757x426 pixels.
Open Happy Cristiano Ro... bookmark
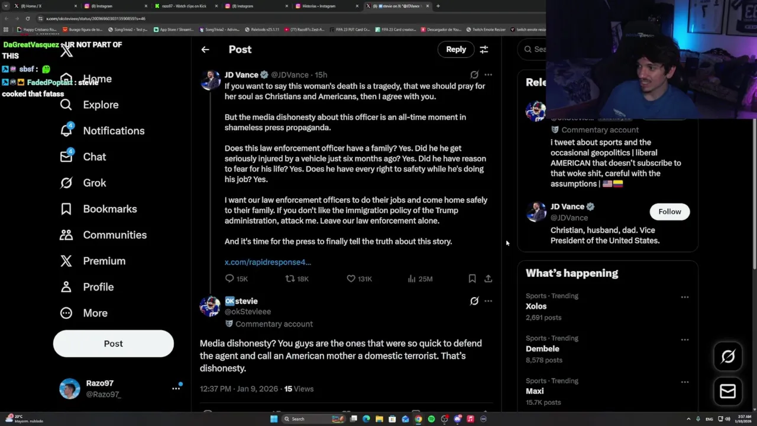[x=37, y=30]
